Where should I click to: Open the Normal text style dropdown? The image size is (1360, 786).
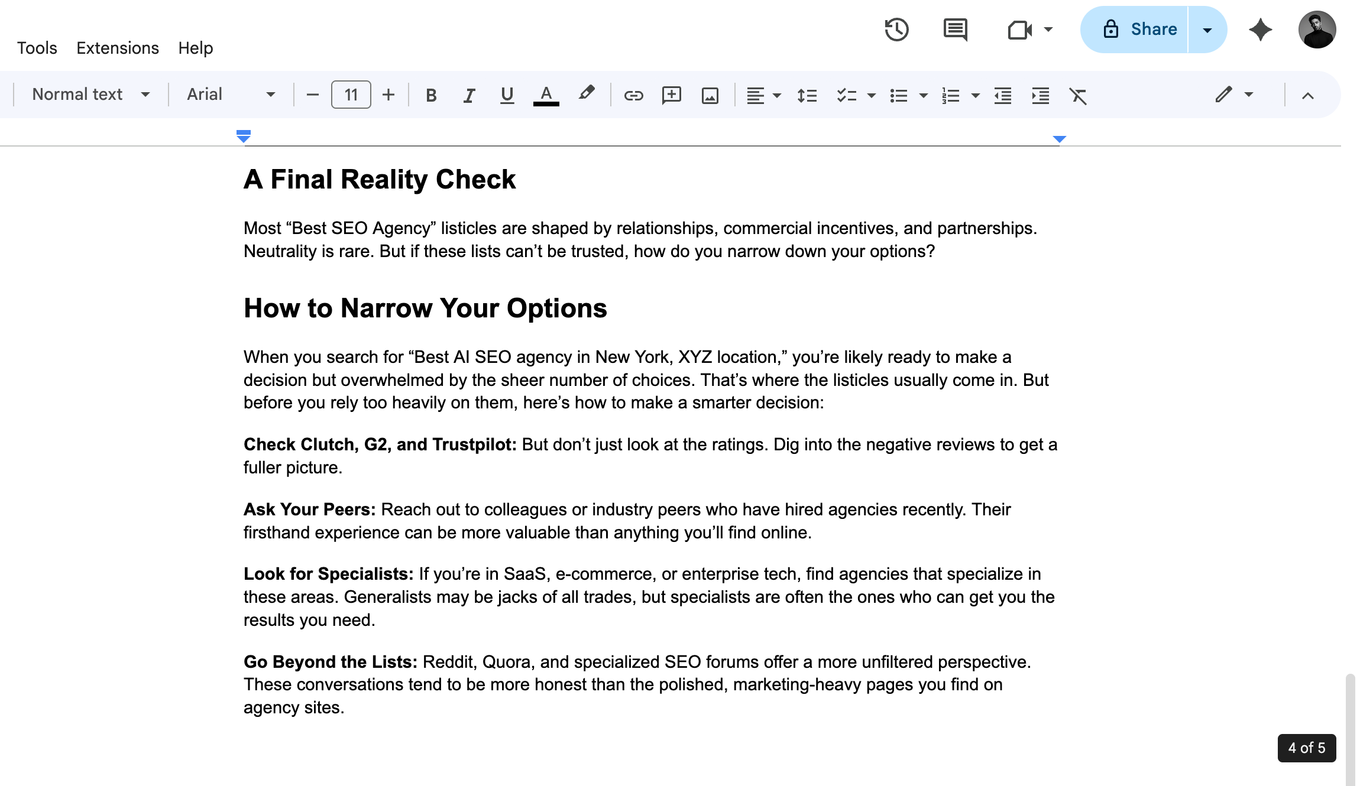(90, 95)
